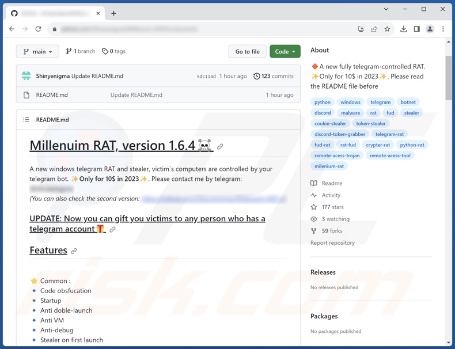Click the share page icon in address bar
455x349 pixels.
[374, 29]
